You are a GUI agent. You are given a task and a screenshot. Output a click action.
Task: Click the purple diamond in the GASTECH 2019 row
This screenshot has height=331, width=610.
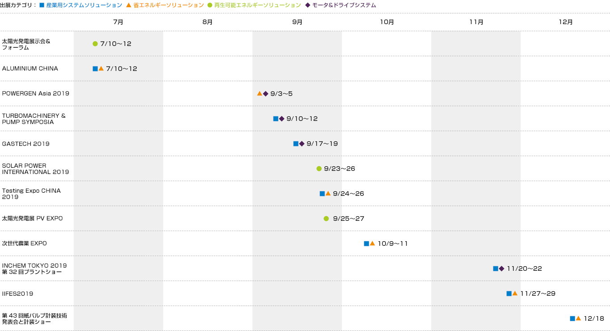(x=302, y=144)
